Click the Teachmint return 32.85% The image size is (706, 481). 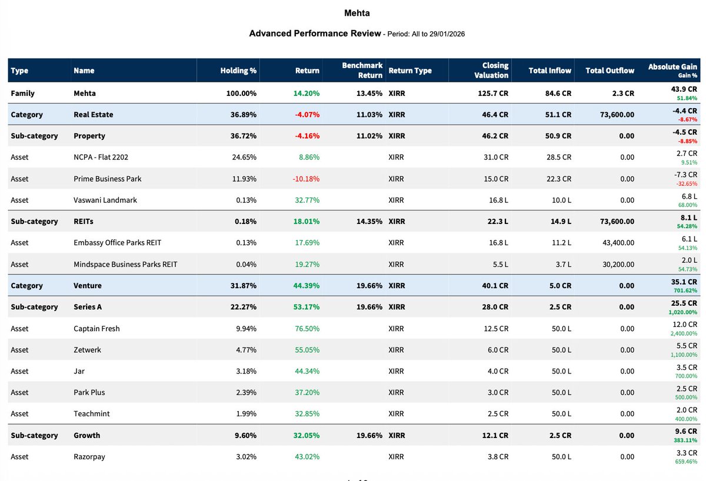pos(308,413)
